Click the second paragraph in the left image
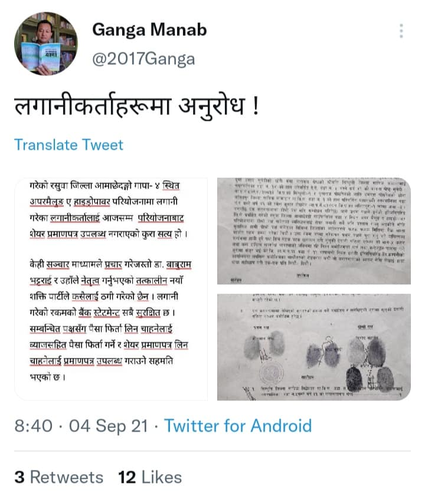The height and width of the screenshot is (503, 425). (110, 320)
